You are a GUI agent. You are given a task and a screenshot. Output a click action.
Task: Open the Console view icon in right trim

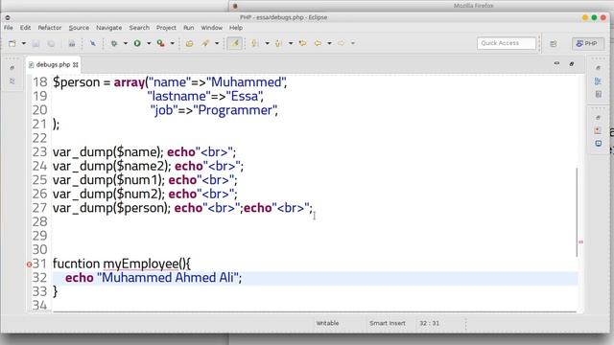point(599,144)
